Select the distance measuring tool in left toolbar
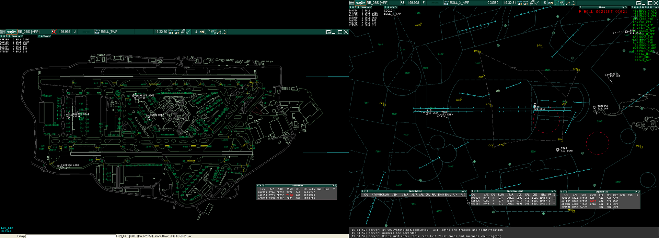This screenshot has height=238, width=659. coord(188,32)
